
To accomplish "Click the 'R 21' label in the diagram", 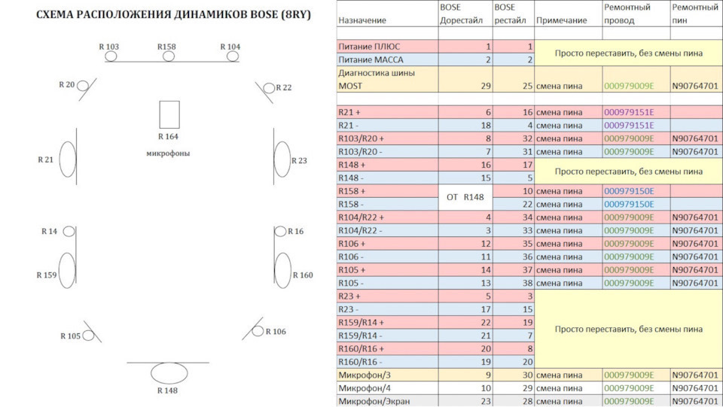I will [x=46, y=159].
